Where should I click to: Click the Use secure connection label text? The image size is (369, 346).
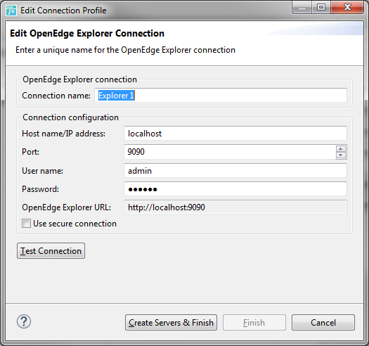75,224
